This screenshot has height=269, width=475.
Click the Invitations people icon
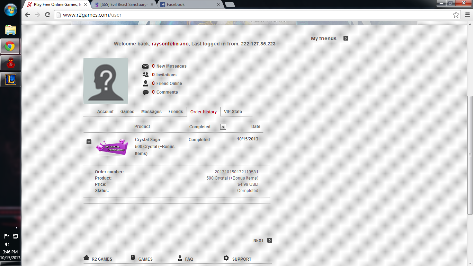click(145, 75)
